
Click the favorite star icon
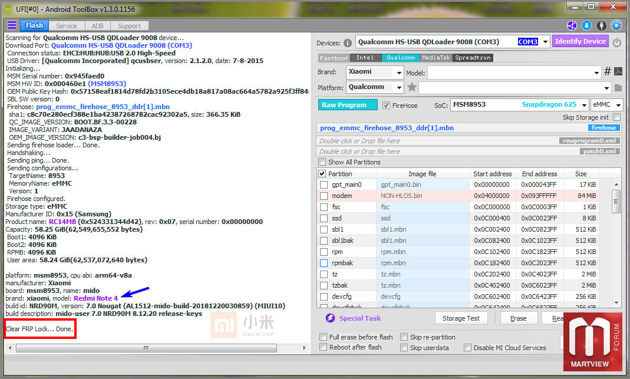[412, 87]
